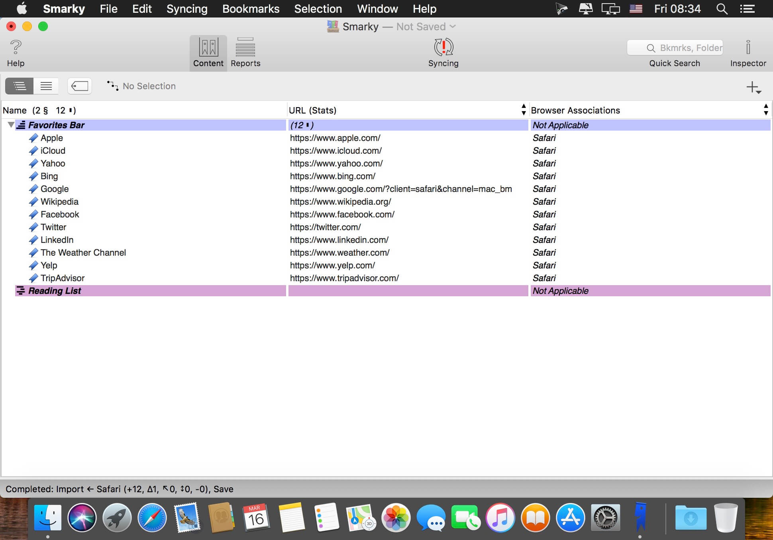The width and height of the screenshot is (773, 540).
Task: Click the Syncing alert icon in the toolbar
Action: 443,47
